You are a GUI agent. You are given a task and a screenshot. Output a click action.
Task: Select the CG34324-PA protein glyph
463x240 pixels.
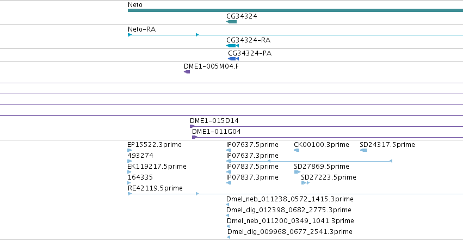point(233,59)
